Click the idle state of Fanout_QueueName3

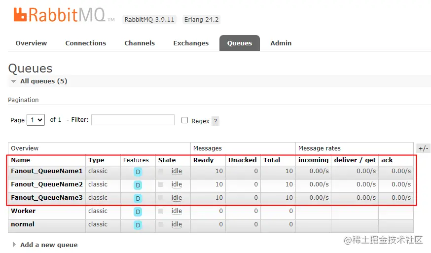coord(177,197)
